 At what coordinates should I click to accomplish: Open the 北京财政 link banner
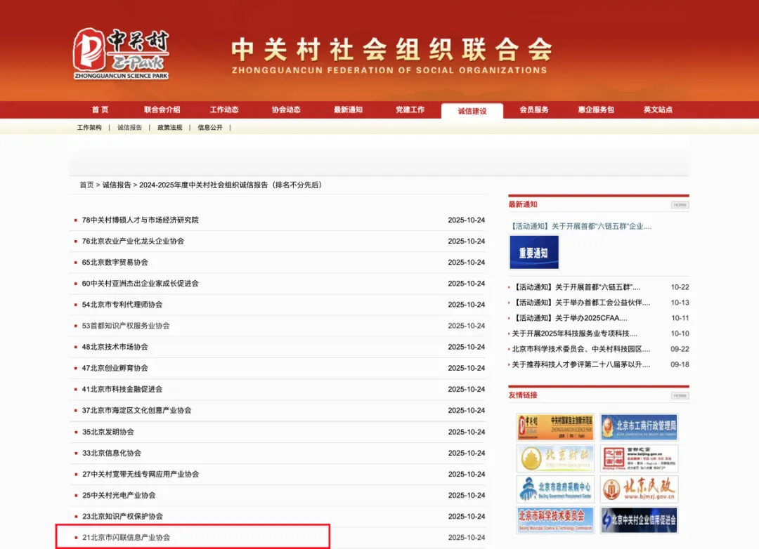(555, 458)
